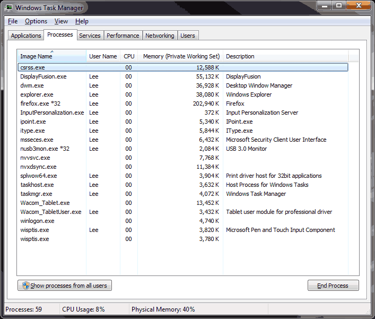Image resolution: width=375 pixels, height=319 pixels.
Task: Open the View menu
Action: (61, 21)
